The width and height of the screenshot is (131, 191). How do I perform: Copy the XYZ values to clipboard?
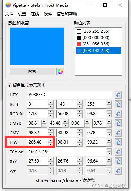point(118,161)
